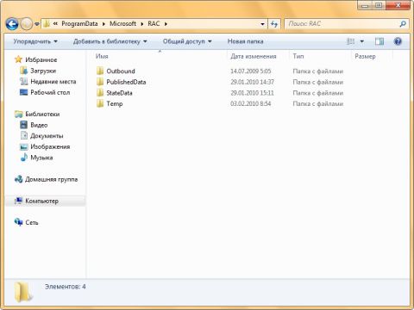Click date 03.02.2010 8:54
The width and height of the screenshot is (414, 310).
tap(250, 103)
